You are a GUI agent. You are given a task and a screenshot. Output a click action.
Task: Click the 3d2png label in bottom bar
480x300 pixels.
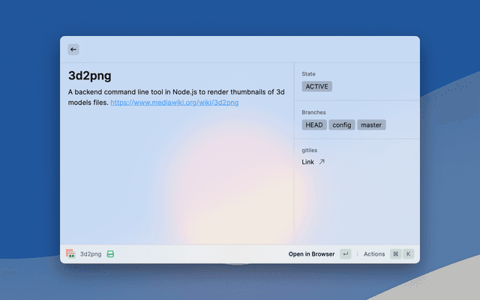[90, 254]
